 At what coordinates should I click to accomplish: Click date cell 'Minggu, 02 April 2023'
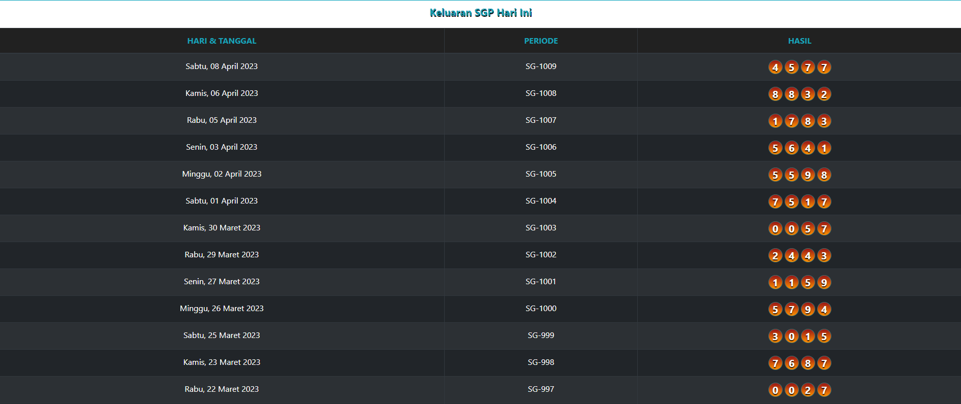222,174
